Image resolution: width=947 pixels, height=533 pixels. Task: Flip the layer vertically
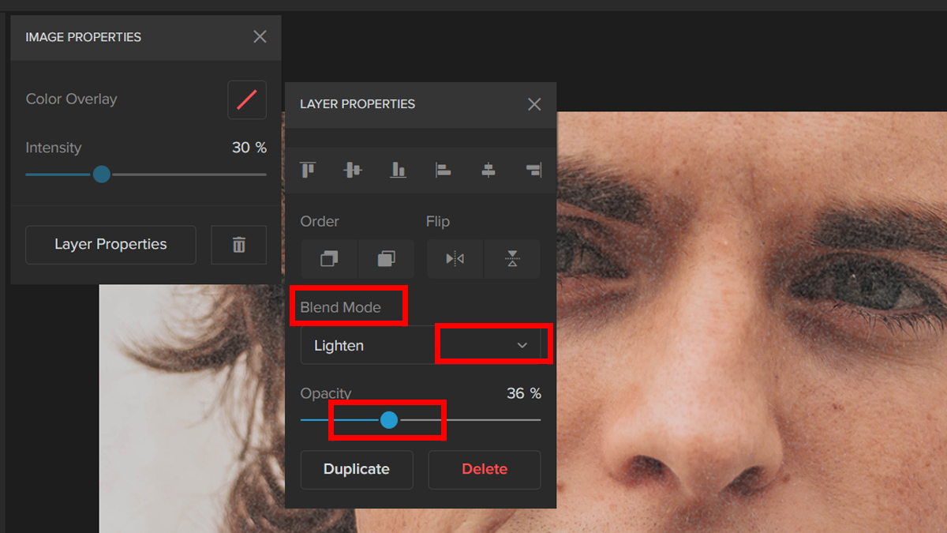click(512, 259)
